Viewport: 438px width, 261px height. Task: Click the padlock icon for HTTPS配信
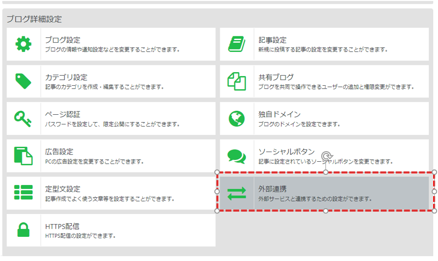(23, 230)
